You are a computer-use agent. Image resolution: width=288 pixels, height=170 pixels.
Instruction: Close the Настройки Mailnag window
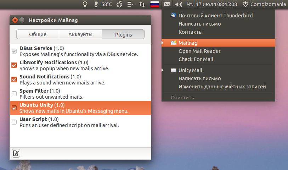coord(15,20)
